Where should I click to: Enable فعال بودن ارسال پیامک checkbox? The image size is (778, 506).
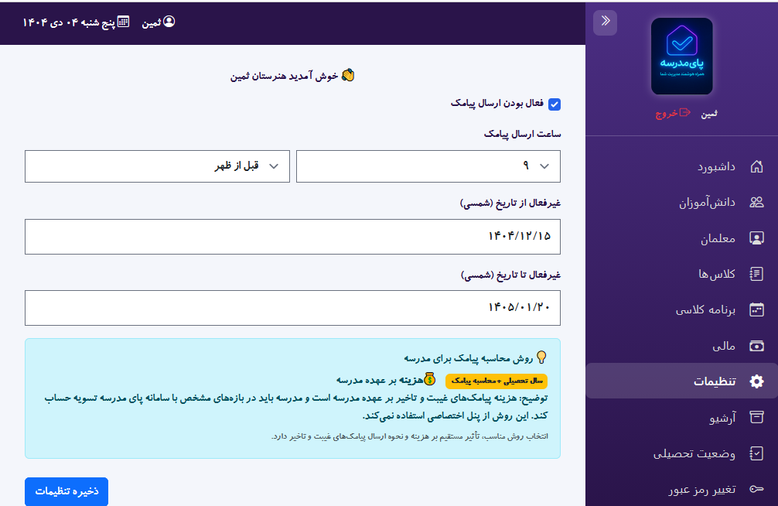554,104
